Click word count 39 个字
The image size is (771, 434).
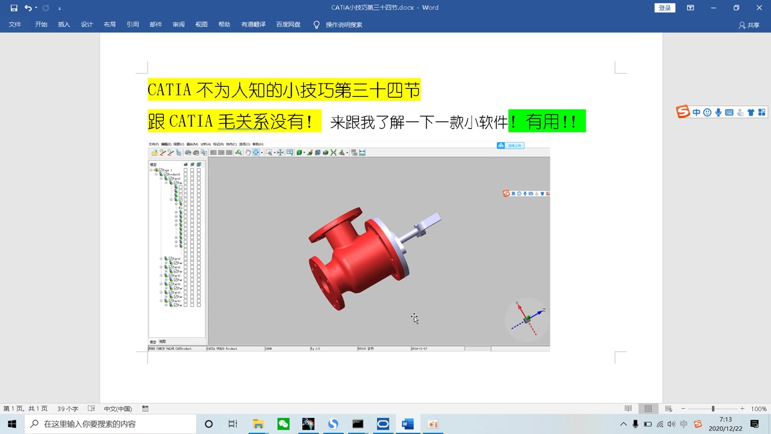pos(68,409)
